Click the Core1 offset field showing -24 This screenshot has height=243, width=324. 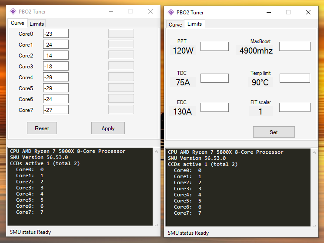pos(56,44)
